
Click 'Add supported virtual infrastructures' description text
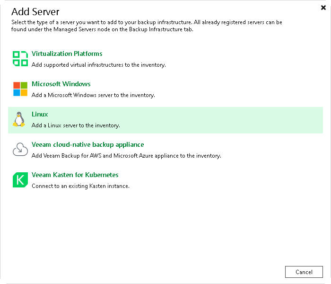(x=98, y=65)
